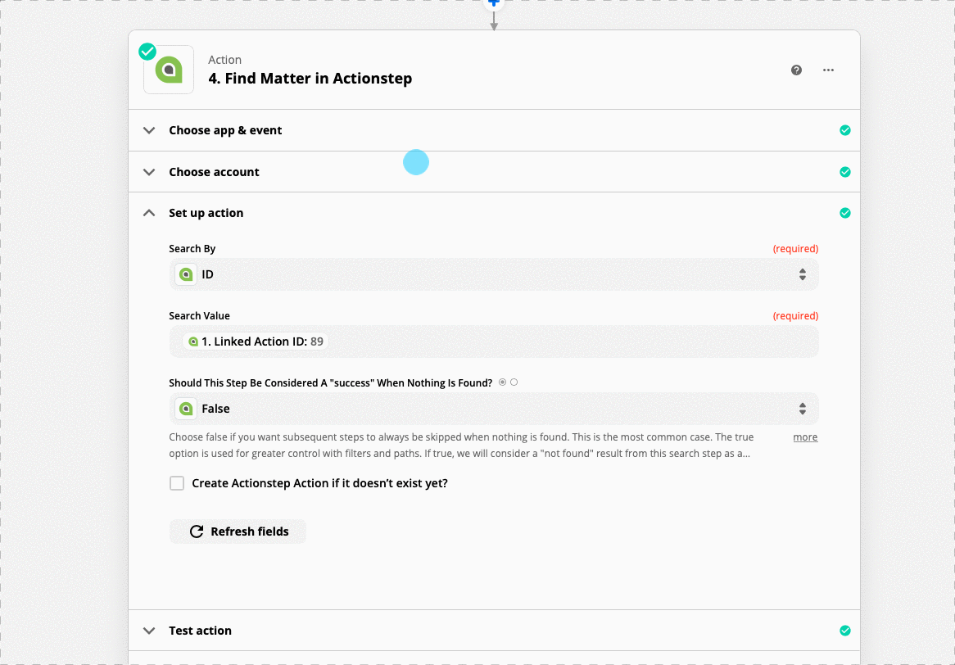Click the more link in help text
Image resolution: width=955 pixels, height=665 pixels.
pyautogui.click(x=805, y=437)
